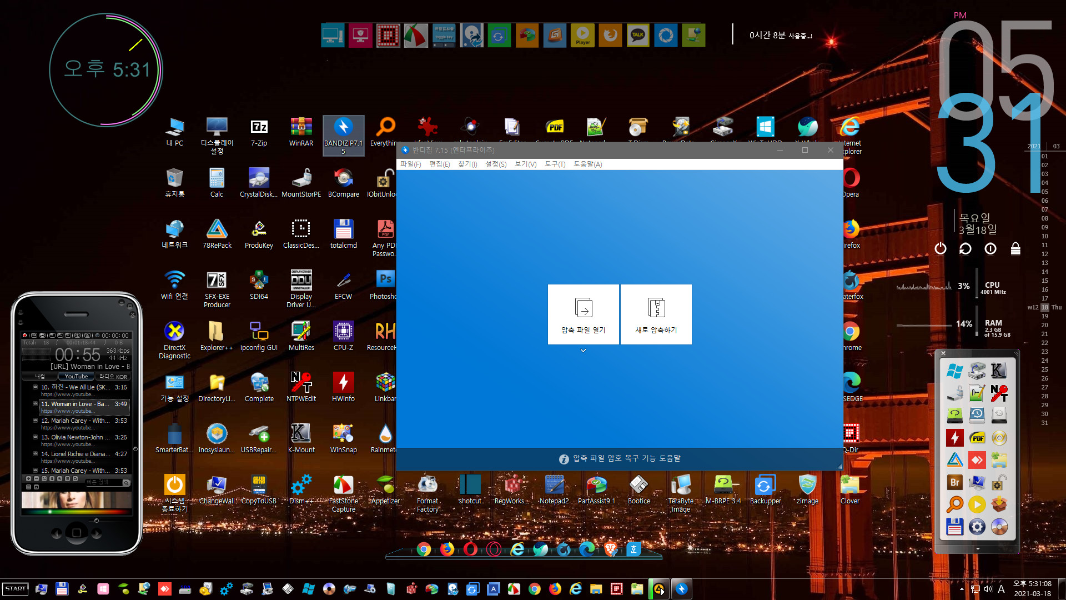Click the WinRAR desktop icon
Viewport: 1066px width, 600px height.
click(x=301, y=133)
